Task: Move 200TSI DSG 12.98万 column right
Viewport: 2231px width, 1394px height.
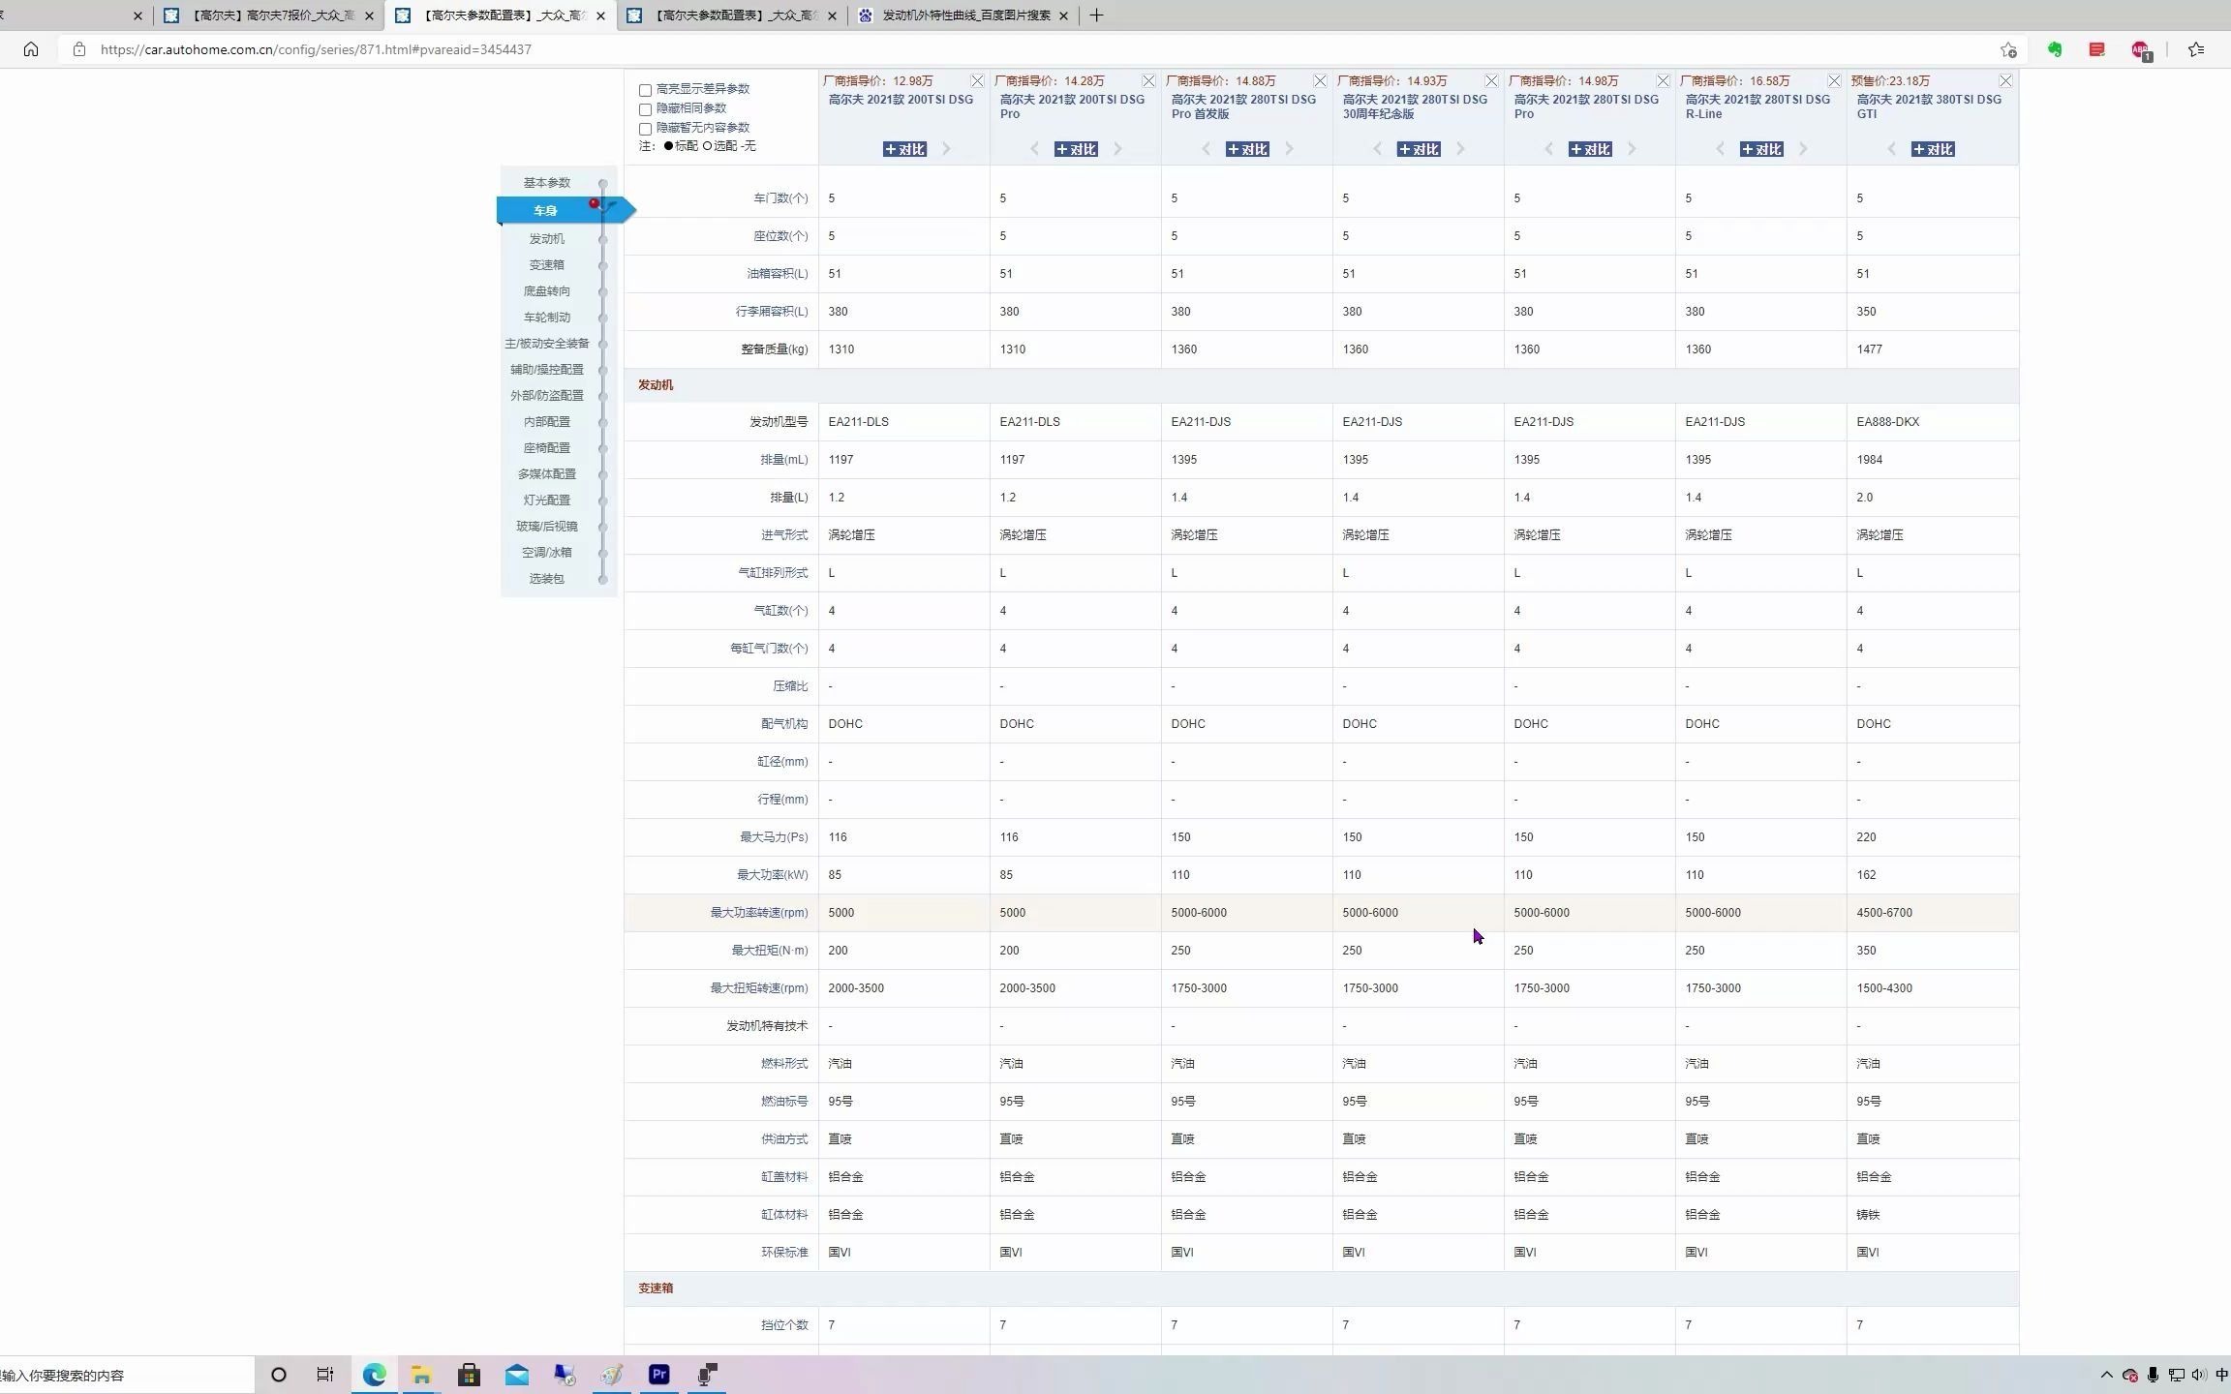Action: pos(946,149)
